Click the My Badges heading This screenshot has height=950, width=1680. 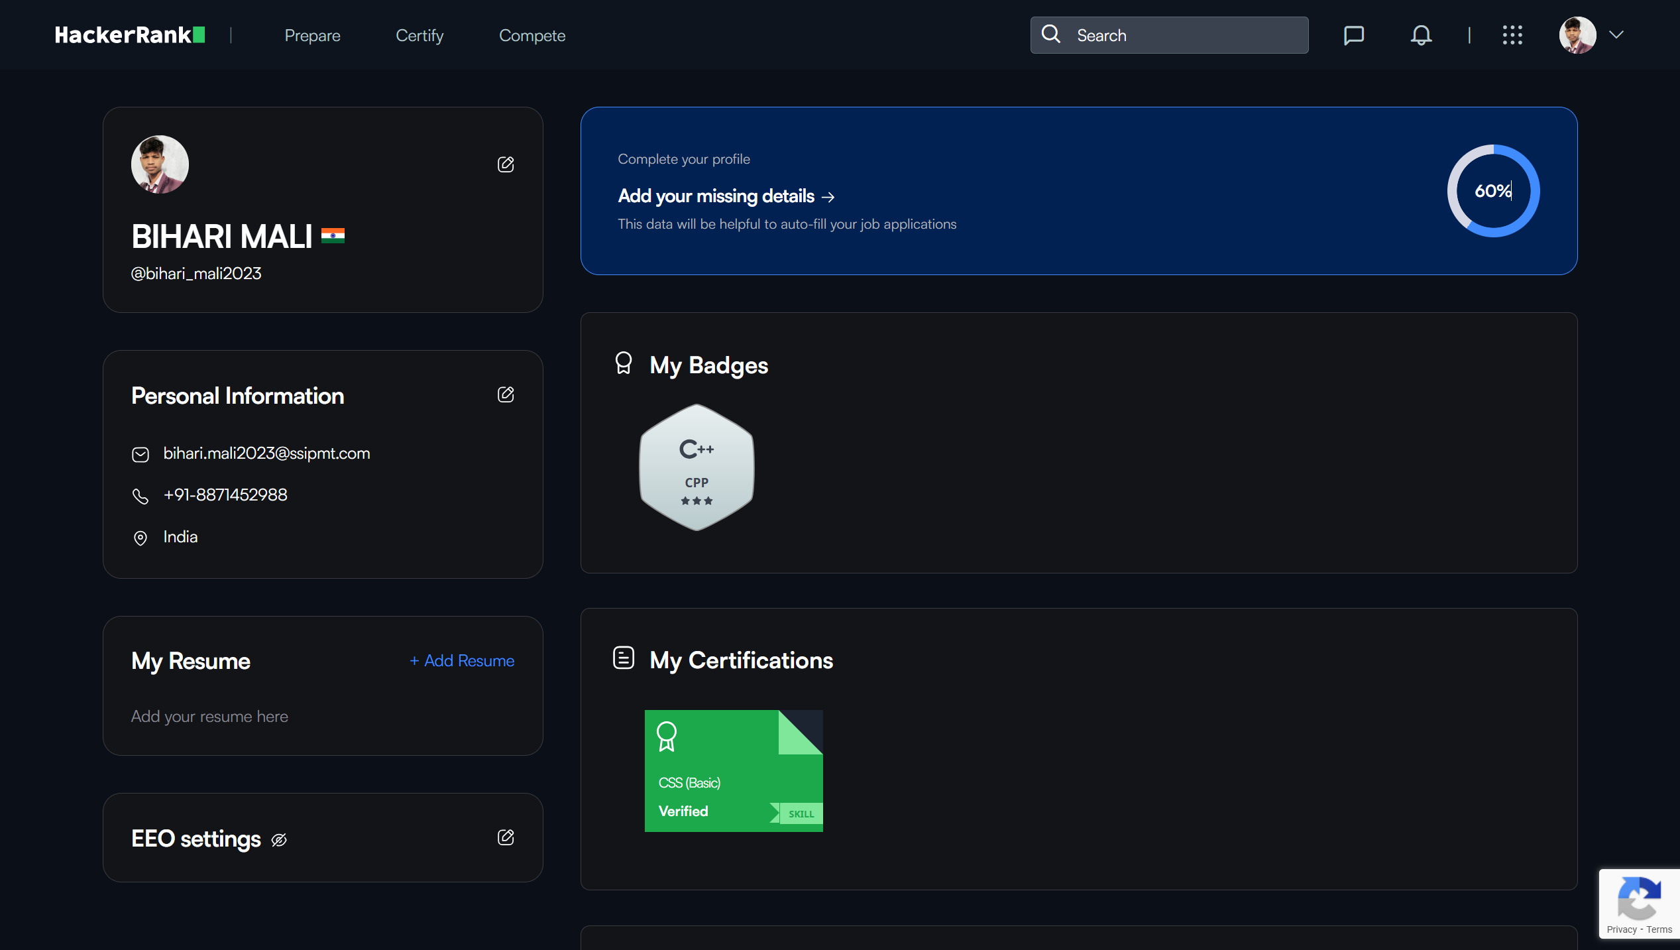(708, 365)
